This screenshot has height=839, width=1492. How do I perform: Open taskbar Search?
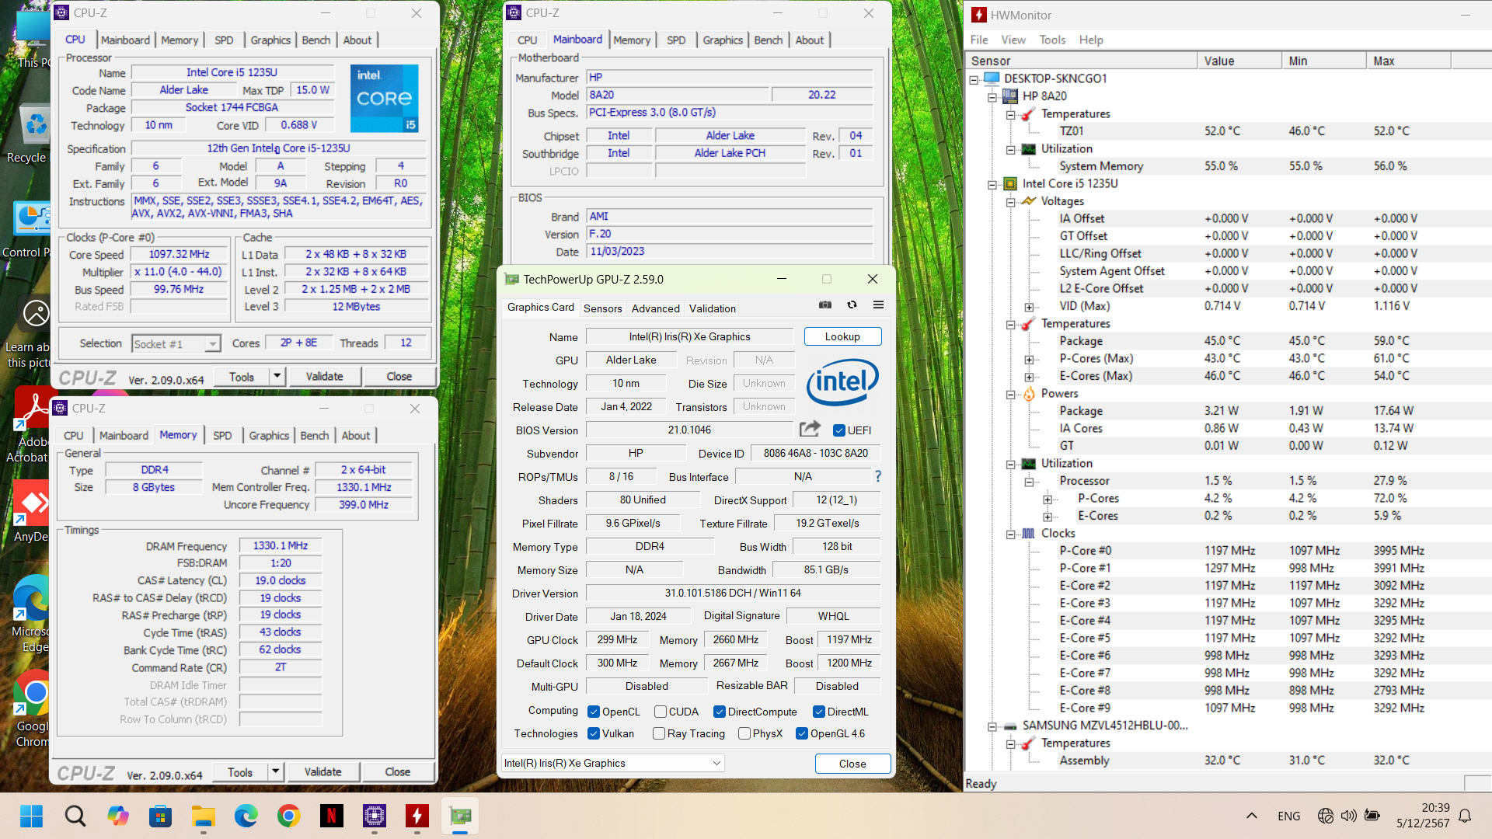click(x=75, y=816)
